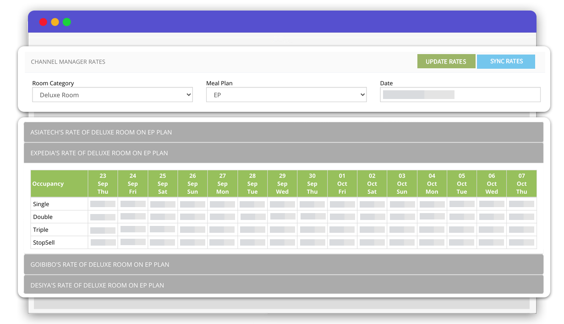This screenshot has width=564, height=324.
Task: Select the 03 Oct Sun column header
Action: pos(402,184)
